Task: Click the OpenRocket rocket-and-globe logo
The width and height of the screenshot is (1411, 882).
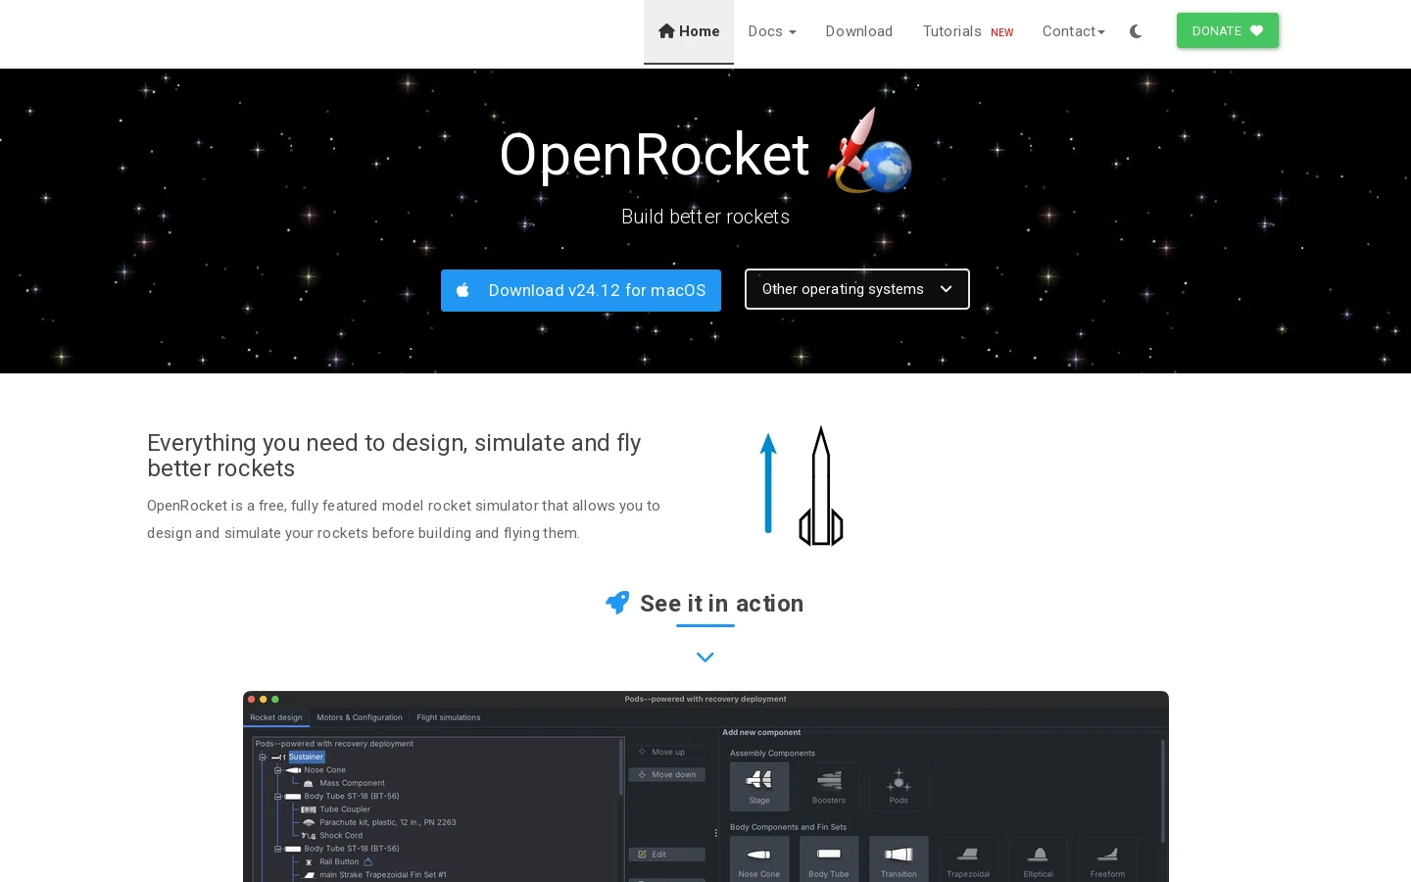Action: [870, 152]
